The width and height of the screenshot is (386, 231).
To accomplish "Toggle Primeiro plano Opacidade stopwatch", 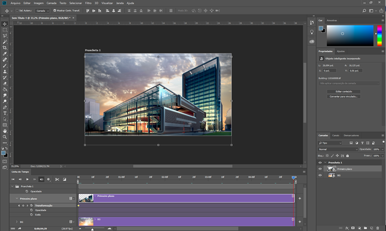I will coord(31,210).
